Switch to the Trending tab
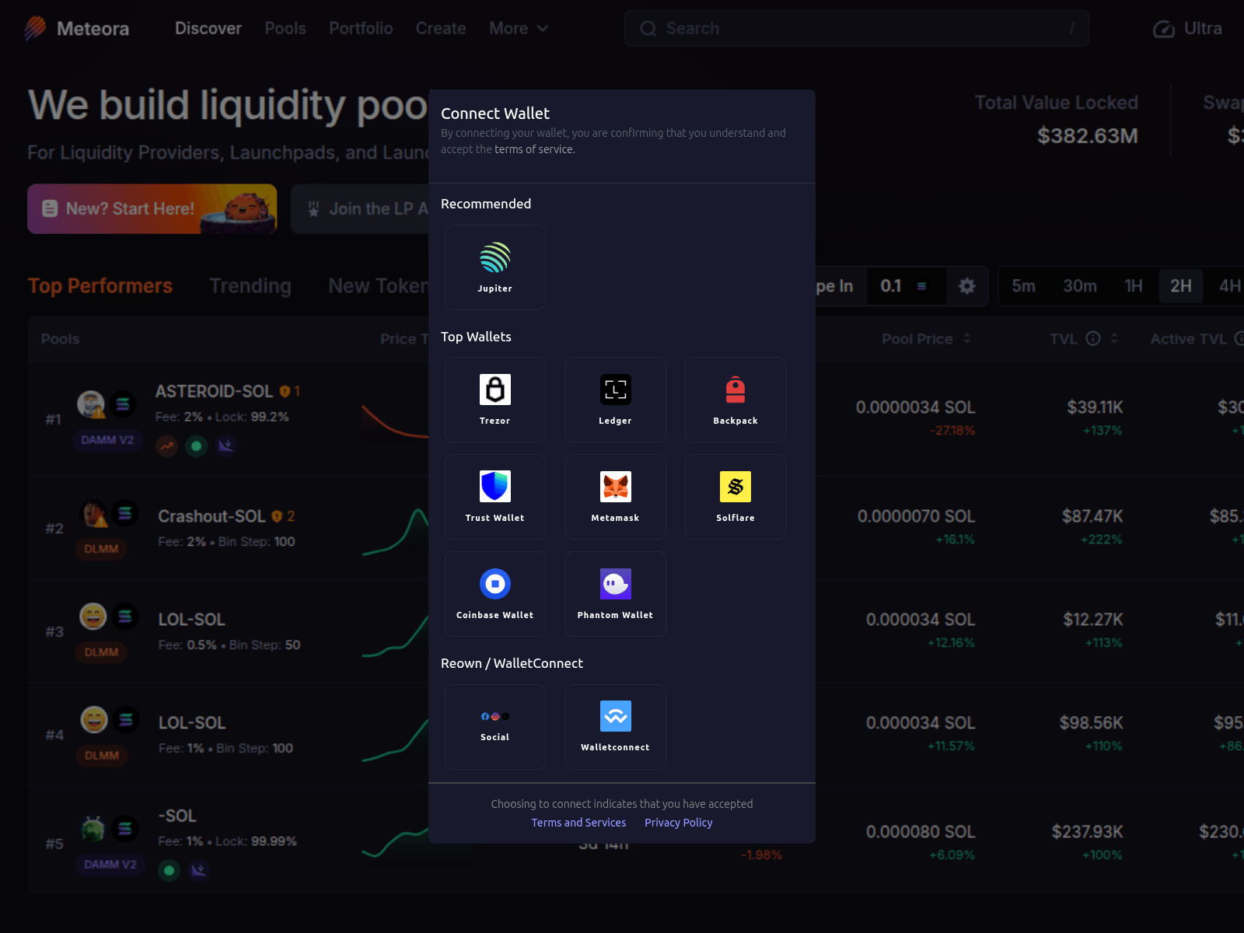This screenshot has width=1244, height=933. (250, 286)
